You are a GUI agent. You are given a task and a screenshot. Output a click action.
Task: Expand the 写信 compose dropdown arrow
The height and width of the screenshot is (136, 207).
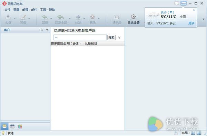(x=29, y=19)
